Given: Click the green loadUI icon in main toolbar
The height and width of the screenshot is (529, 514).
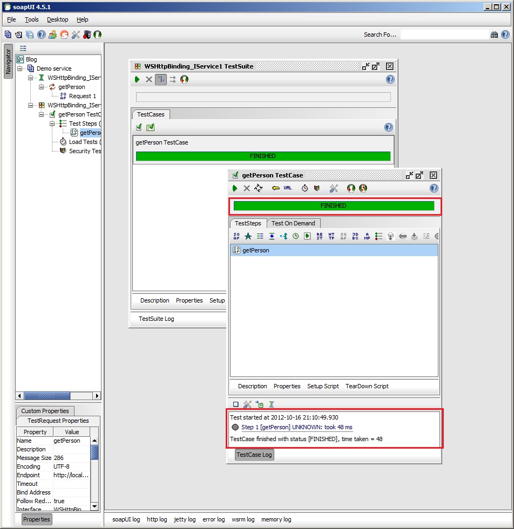Looking at the screenshot, I should tap(98, 35).
